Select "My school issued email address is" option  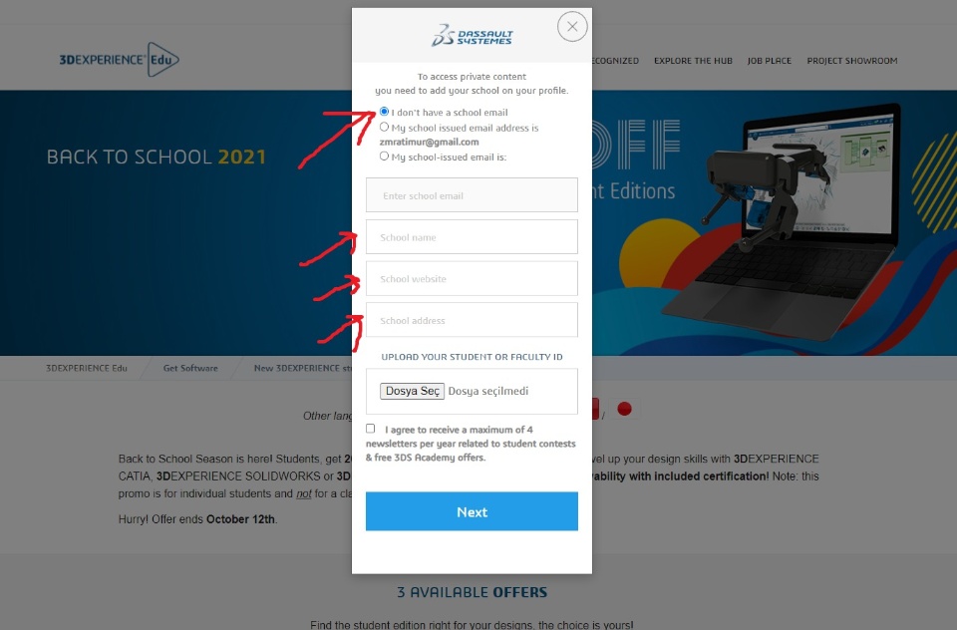[384, 127]
